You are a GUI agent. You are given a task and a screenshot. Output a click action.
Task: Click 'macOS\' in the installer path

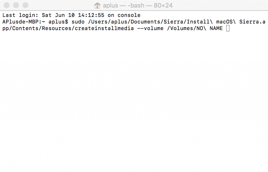tap(226, 22)
